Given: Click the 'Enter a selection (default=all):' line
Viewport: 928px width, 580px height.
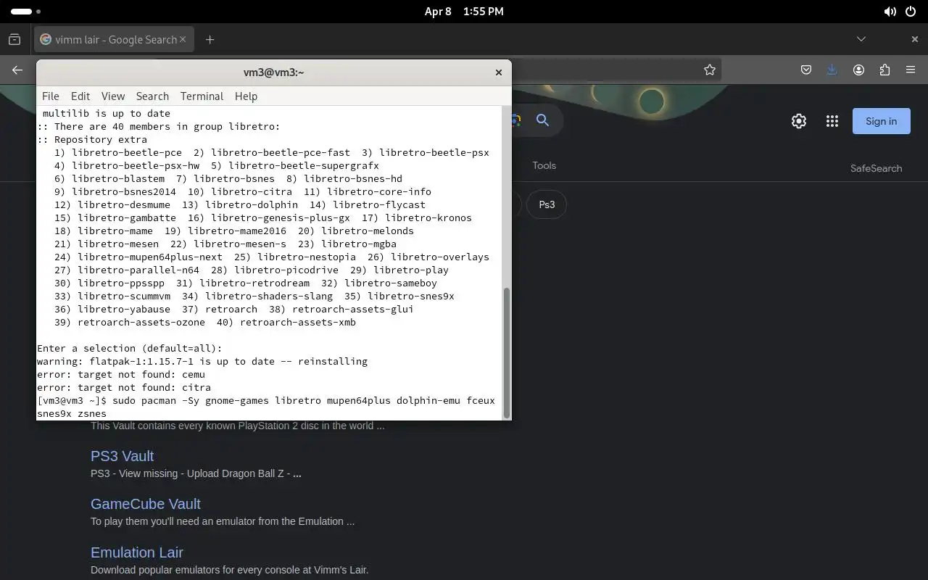Looking at the screenshot, I should 130,348.
